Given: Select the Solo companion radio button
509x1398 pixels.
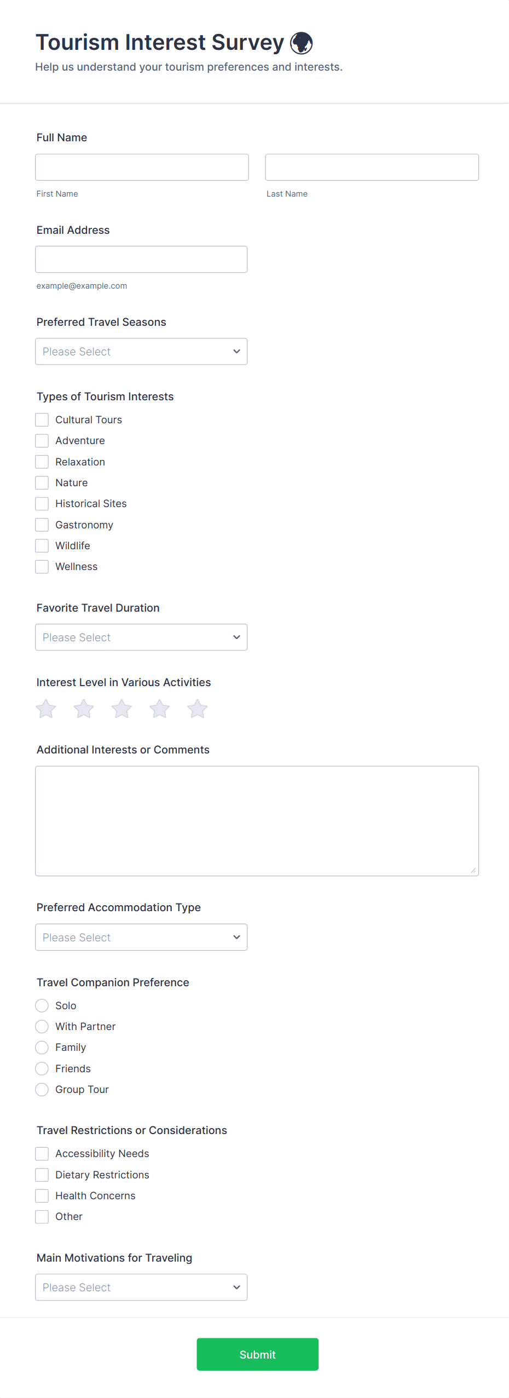Looking at the screenshot, I should (x=42, y=1005).
